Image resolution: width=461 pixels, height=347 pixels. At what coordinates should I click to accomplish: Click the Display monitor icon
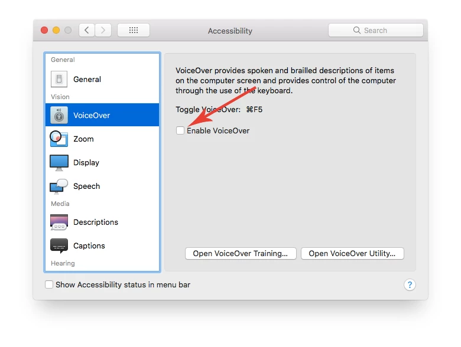(x=59, y=163)
